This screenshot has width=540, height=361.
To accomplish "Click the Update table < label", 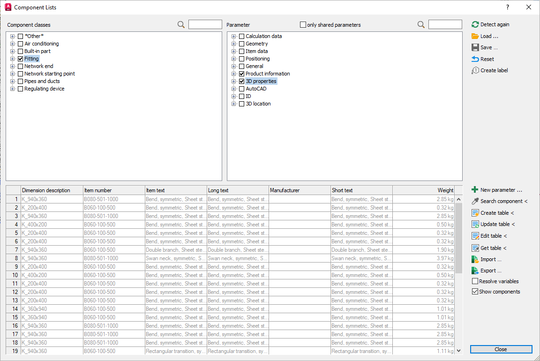I will pos(498,224).
